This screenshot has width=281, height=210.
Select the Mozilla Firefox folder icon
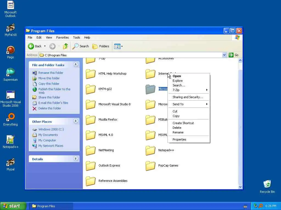pyautogui.click(x=91, y=120)
